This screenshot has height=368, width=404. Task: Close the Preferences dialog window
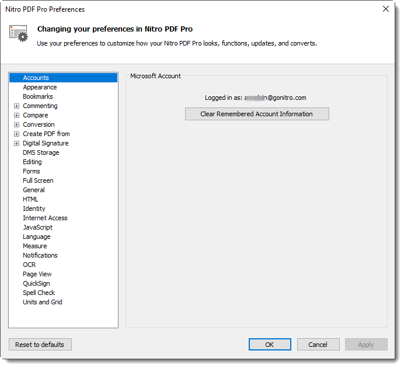pyautogui.click(x=386, y=9)
